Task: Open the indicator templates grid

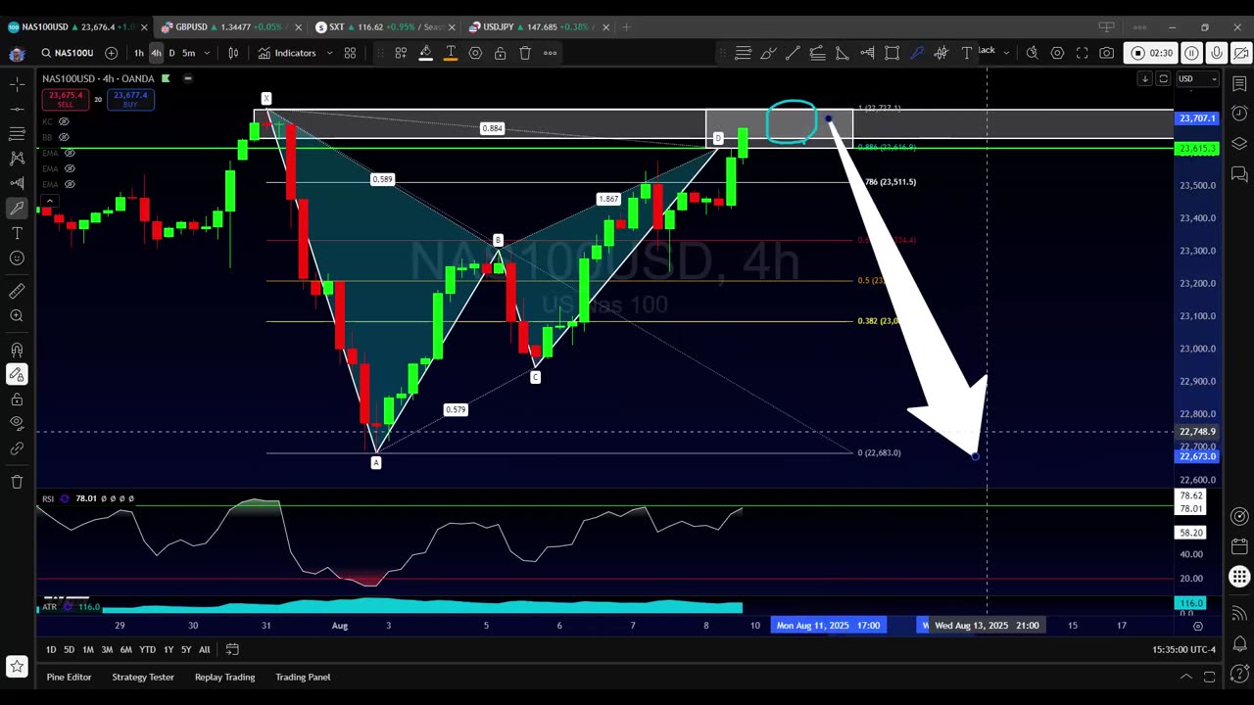Action: point(350,53)
